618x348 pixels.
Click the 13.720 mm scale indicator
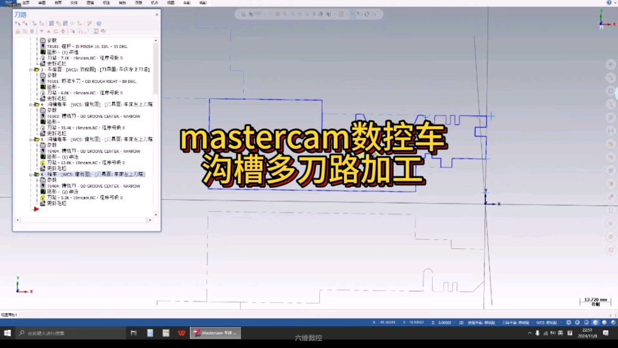[x=595, y=302]
